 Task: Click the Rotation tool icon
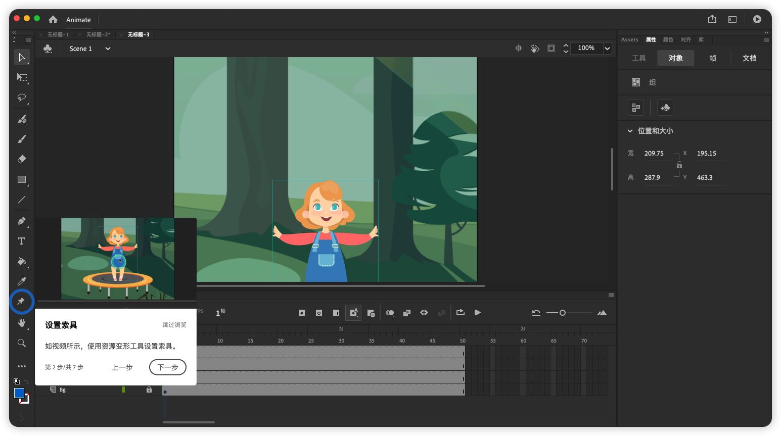click(x=535, y=49)
